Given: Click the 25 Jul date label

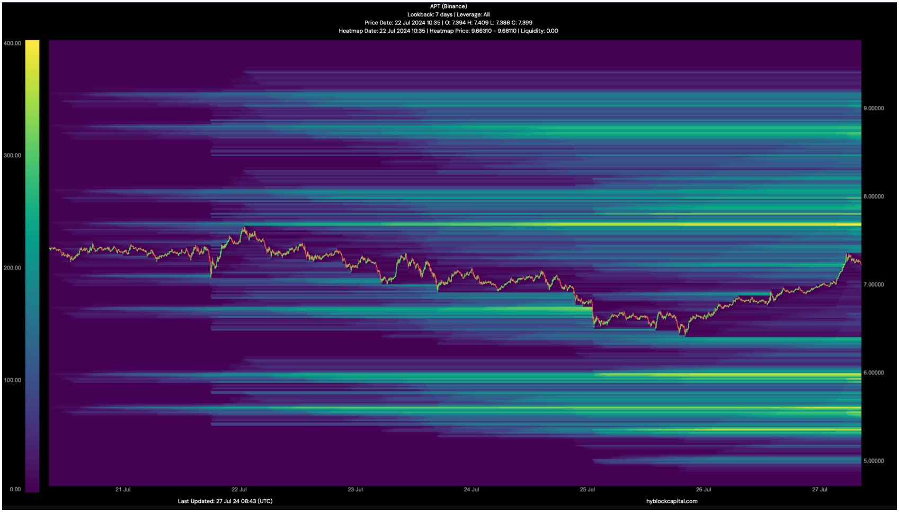Looking at the screenshot, I should pos(587,490).
